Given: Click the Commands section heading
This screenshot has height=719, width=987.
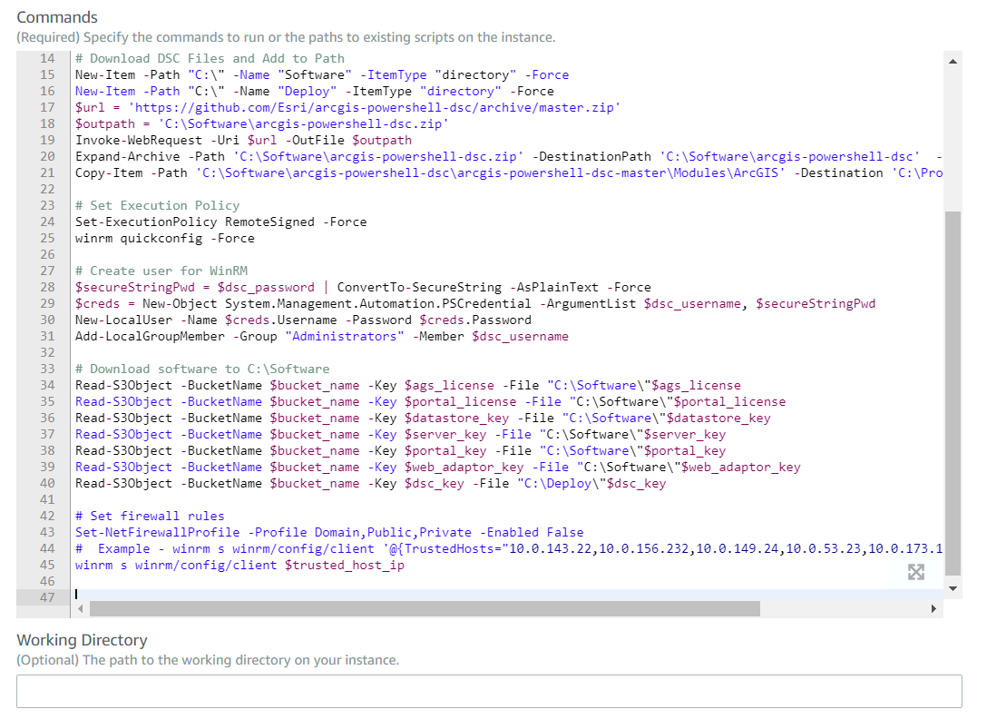Looking at the screenshot, I should (x=57, y=16).
